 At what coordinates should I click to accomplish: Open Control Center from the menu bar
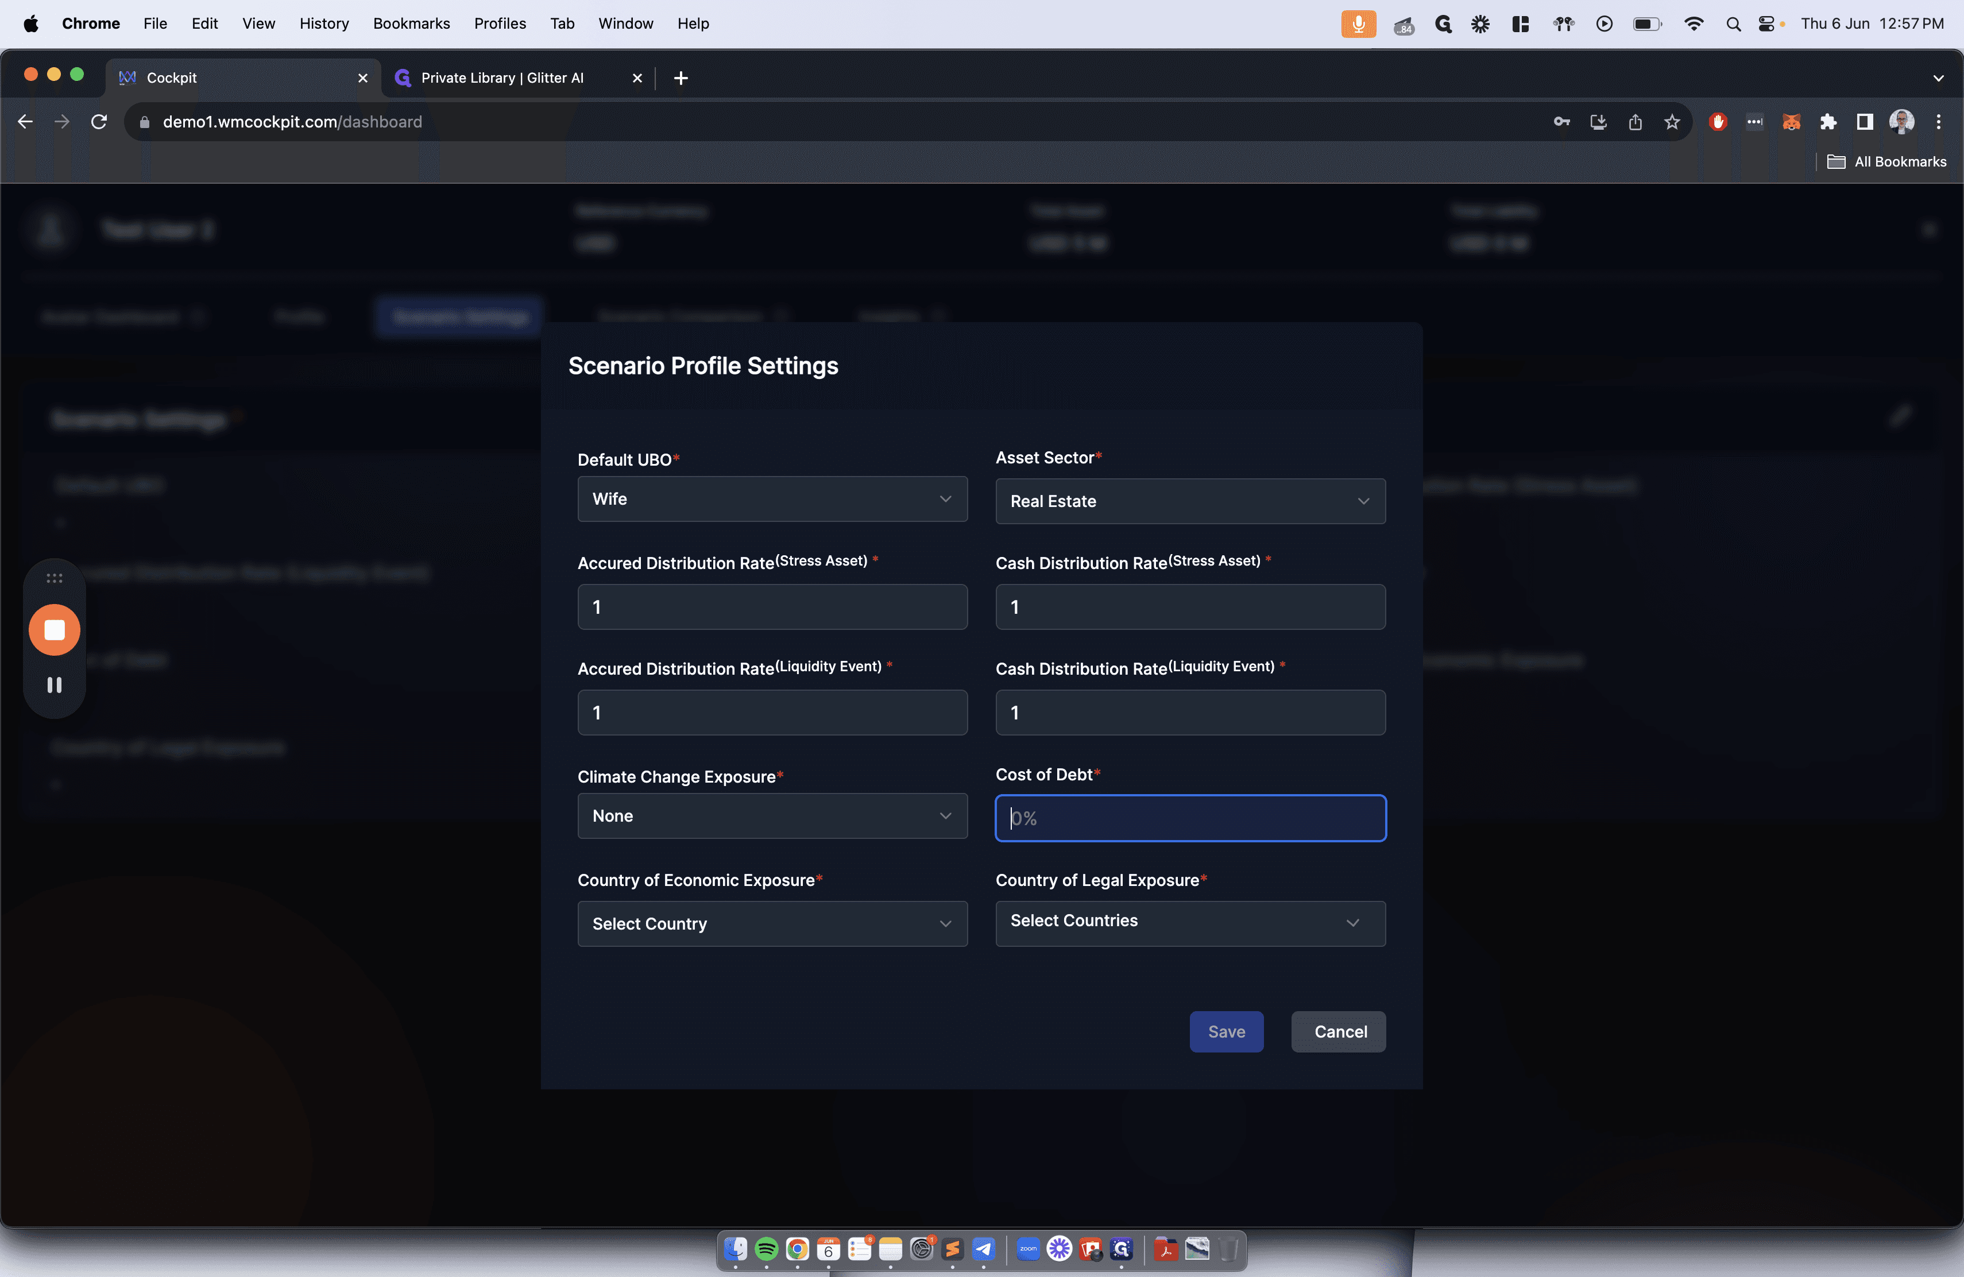[1766, 24]
